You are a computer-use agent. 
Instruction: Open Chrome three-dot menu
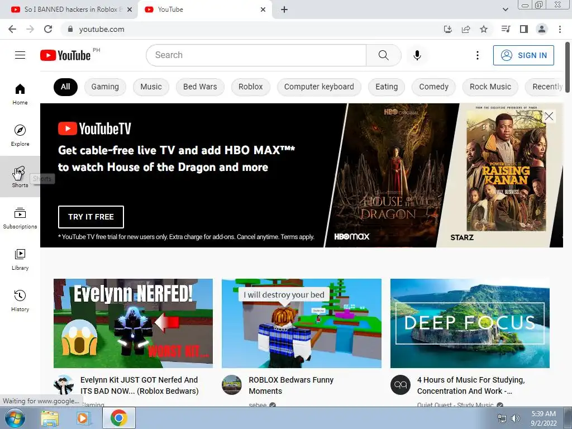click(x=560, y=29)
